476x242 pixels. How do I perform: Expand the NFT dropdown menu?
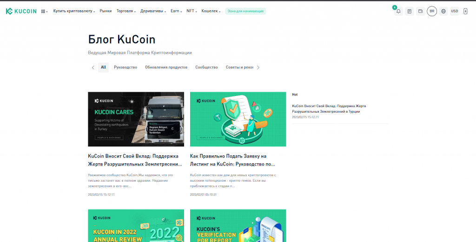tap(192, 11)
